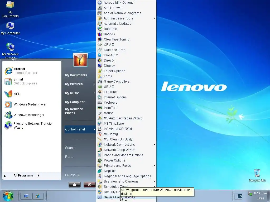270x202 pixels.
Task: Expand Control Panel submenu arrow
Action: 94,129
